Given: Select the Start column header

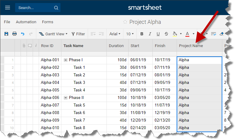Looking at the screenshot, I should point(140,46).
